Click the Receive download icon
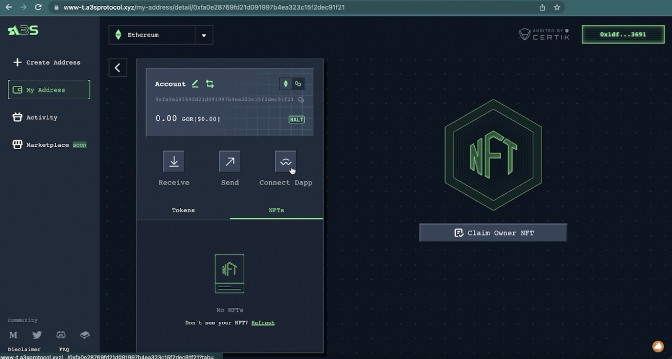The height and width of the screenshot is (359, 672). tap(174, 161)
